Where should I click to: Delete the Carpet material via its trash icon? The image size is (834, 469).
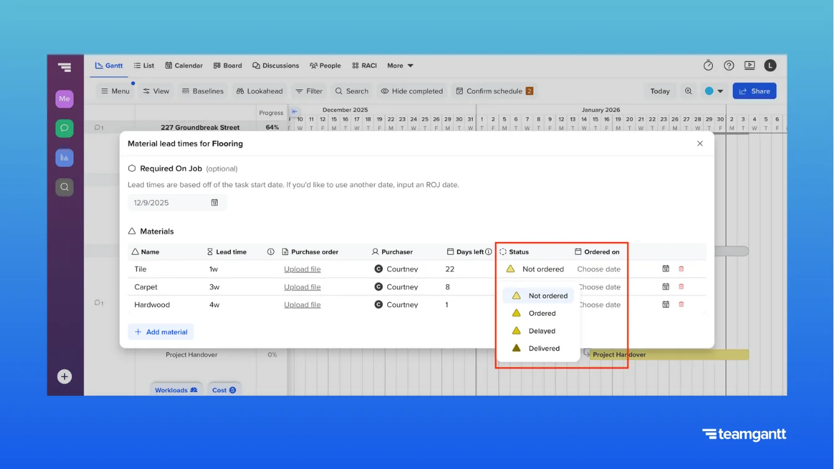point(681,287)
